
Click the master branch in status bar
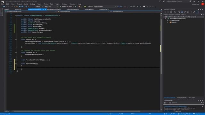pyautogui.click(x=198, y=114)
